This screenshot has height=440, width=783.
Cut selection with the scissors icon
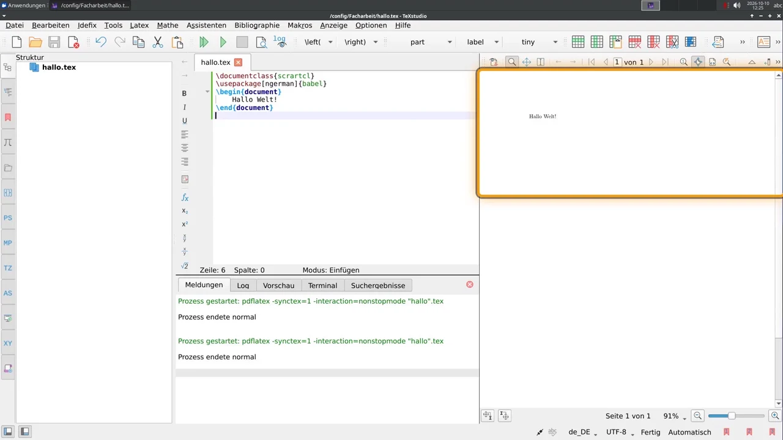tap(158, 42)
